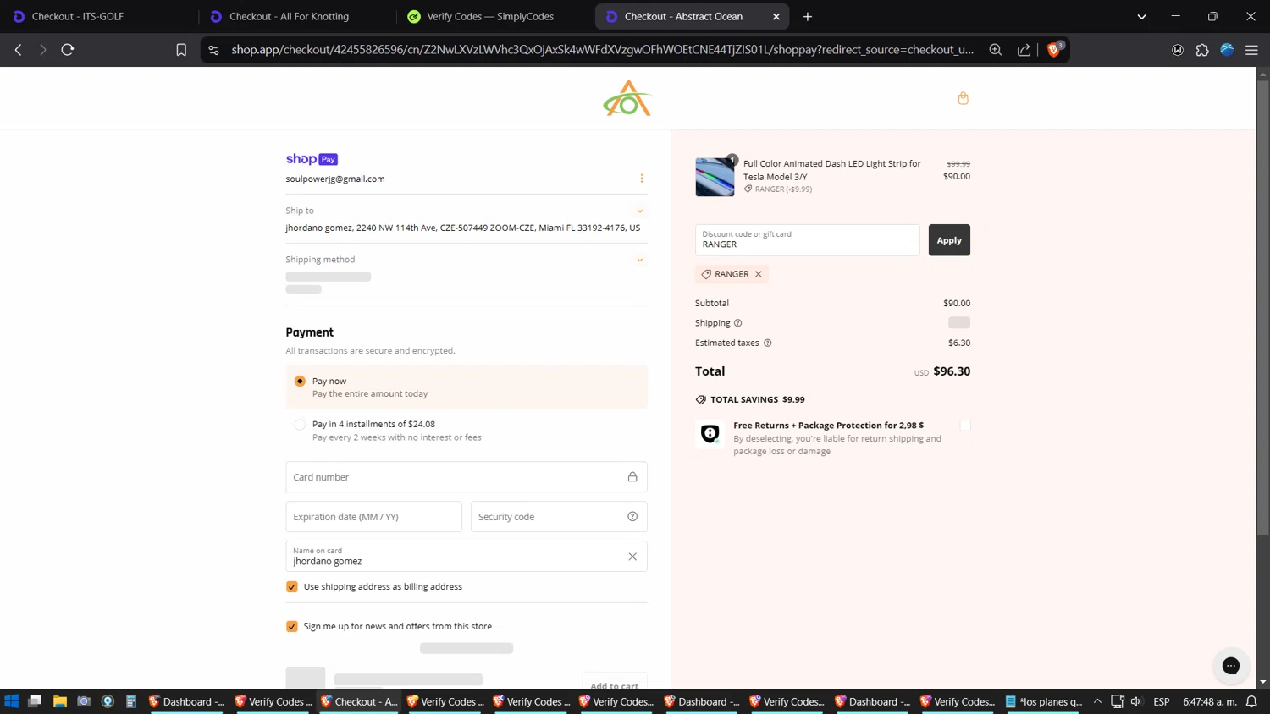This screenshot has width=1270, height=714.
Task: Focus the Security code field
Action: point(559,517)
